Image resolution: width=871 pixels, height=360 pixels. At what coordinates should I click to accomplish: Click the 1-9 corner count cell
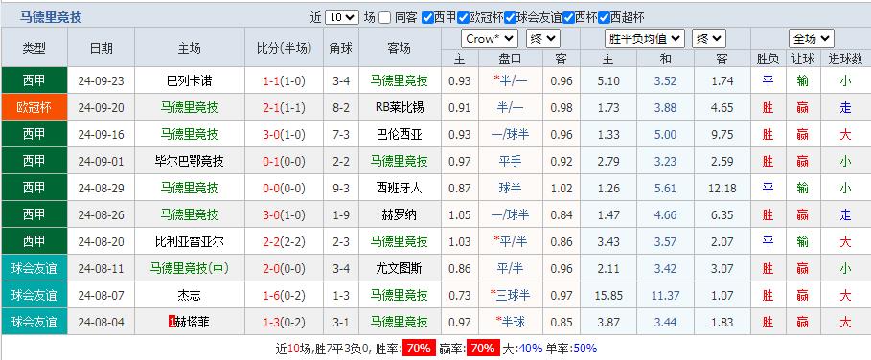click(341, 214)
